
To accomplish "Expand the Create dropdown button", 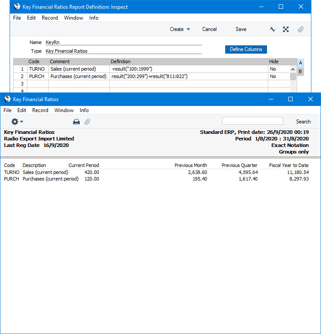I will (180, 29).
